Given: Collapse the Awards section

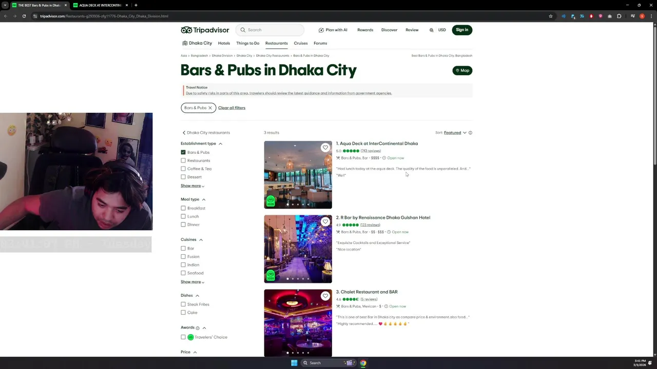Looking at the screenshot, I should (204, 328).
